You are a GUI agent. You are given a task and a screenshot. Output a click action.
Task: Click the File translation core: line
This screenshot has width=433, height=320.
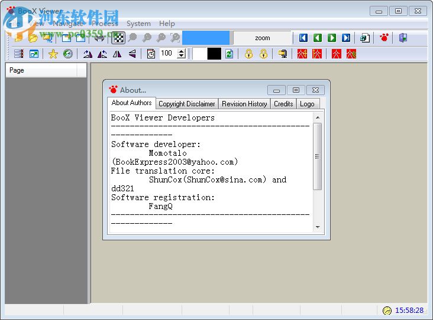163,171
